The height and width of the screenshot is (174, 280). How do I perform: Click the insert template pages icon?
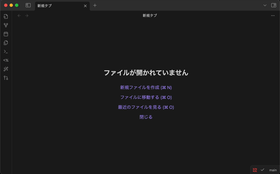6,43
